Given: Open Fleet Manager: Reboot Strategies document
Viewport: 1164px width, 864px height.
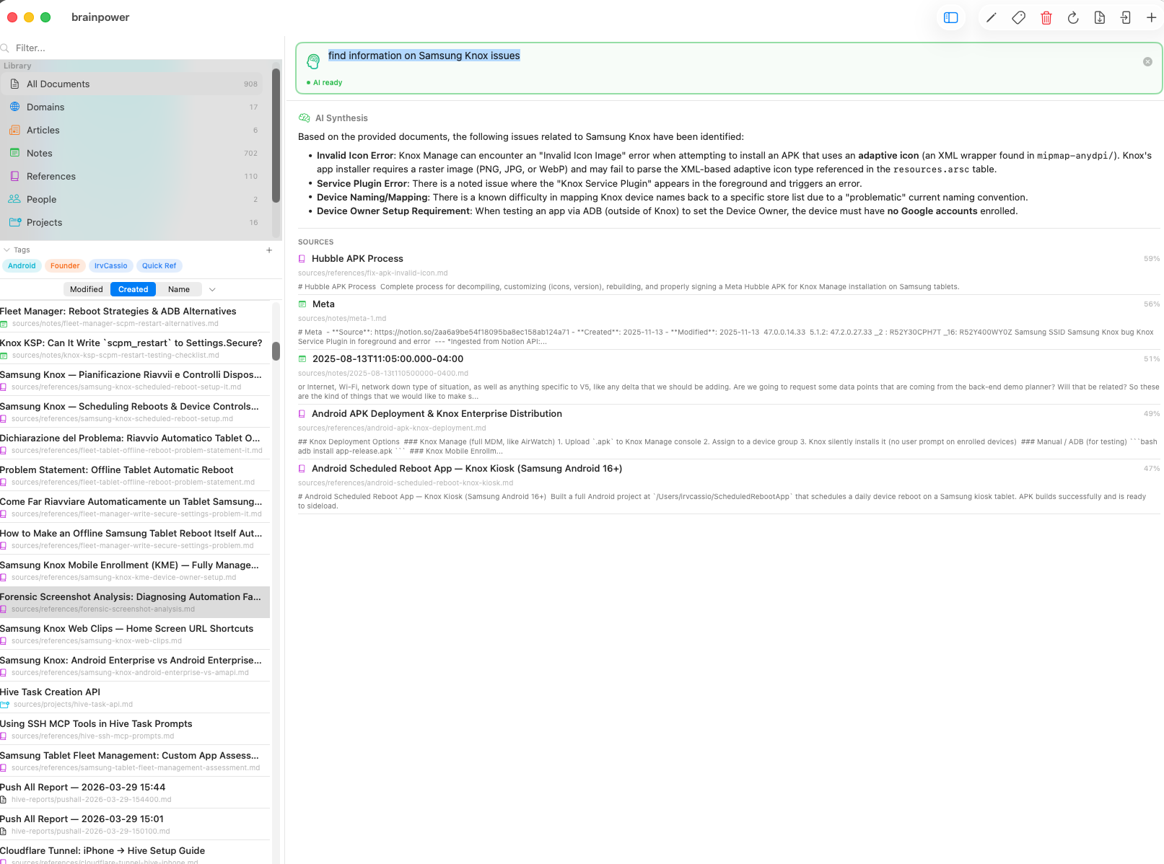Looking at the screenshot, I should pos(135,317).
